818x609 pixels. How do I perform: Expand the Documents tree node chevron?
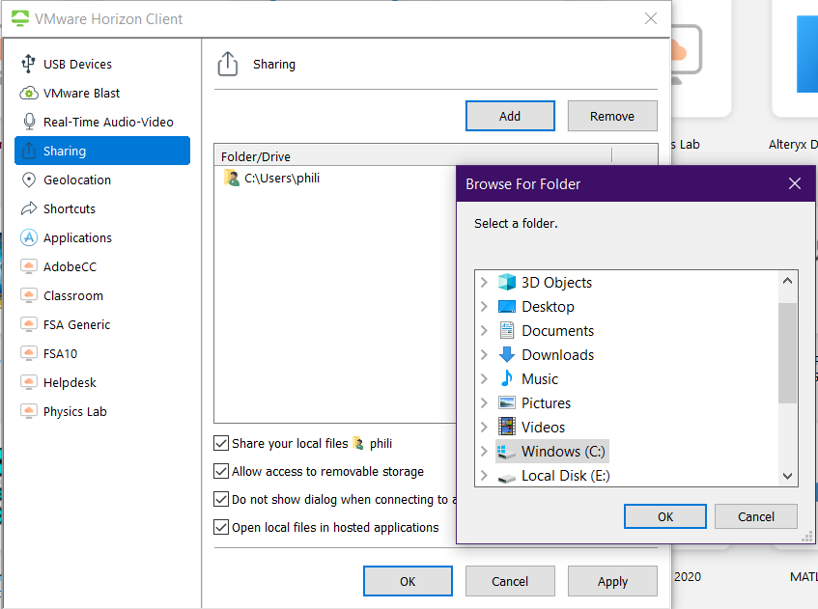[x=484, y=331]
